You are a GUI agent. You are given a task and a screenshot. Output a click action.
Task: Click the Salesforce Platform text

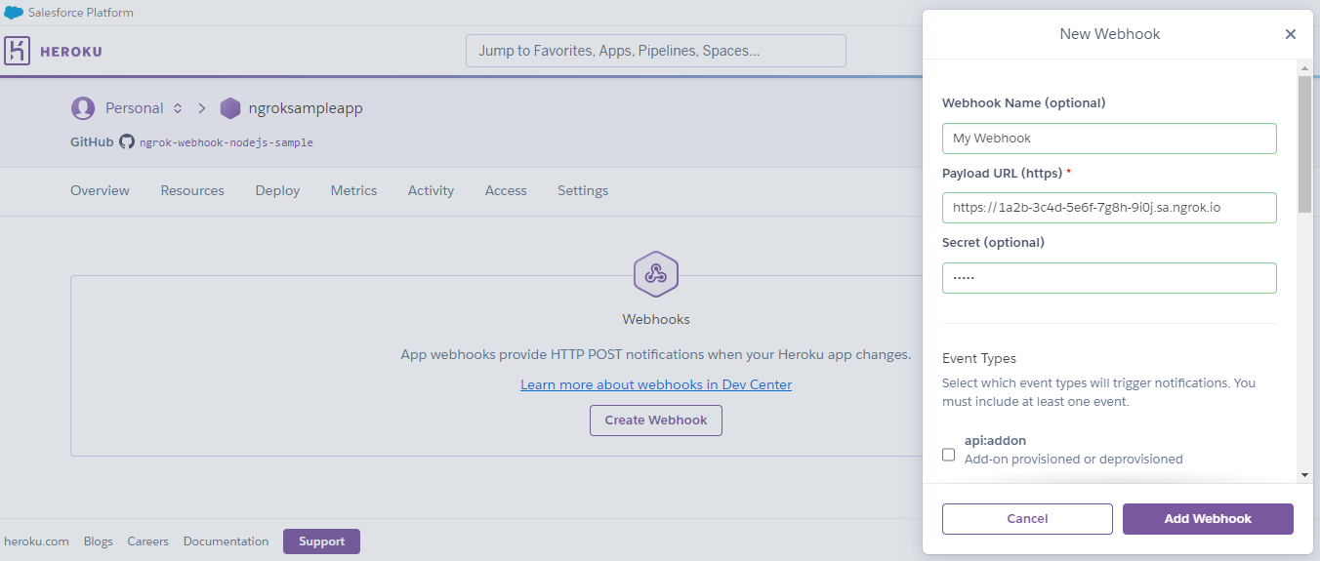point(81,13)
